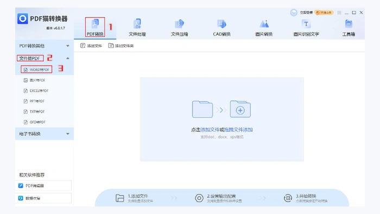Click step 3 开始转换 convert icon
Screen dimensions: 380x214
pyautogui.click(x=288, y=198)
